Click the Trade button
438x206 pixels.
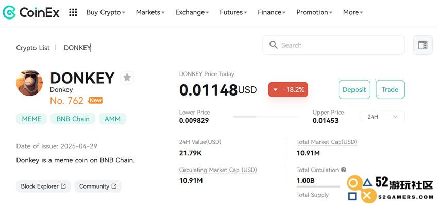click(390, 89)
